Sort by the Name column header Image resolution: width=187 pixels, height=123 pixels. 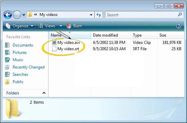click(x=70, y=35)
